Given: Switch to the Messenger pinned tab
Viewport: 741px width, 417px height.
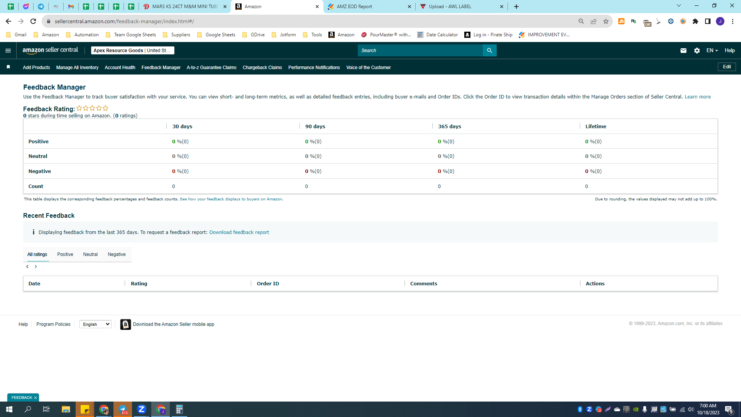Looking at the screenshot, I should coord(26,7).
